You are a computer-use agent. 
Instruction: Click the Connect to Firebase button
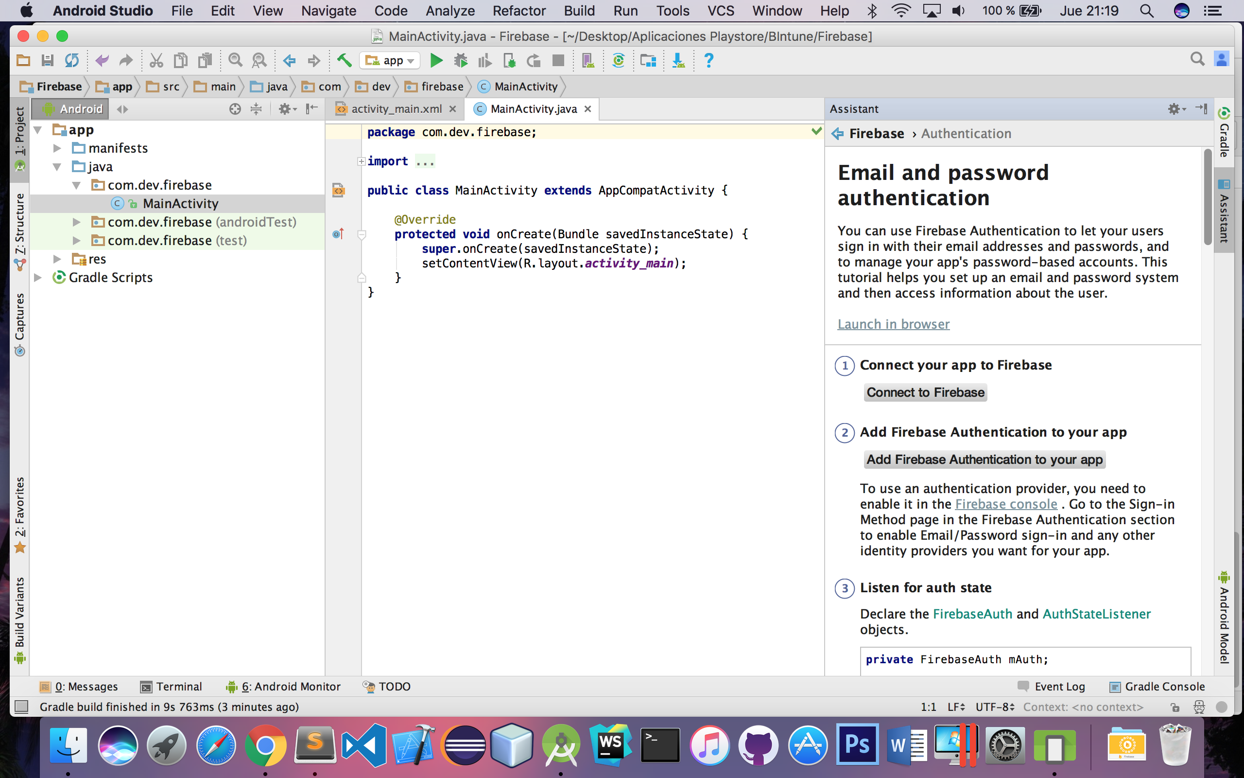coord(925,392)
